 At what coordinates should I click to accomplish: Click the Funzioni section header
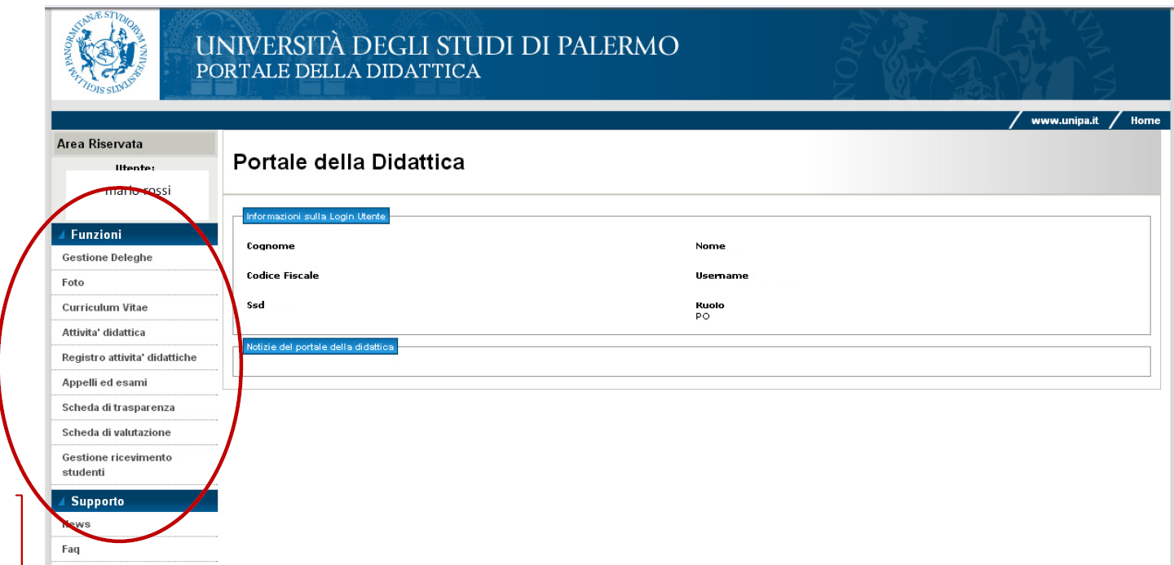point(135,234)
